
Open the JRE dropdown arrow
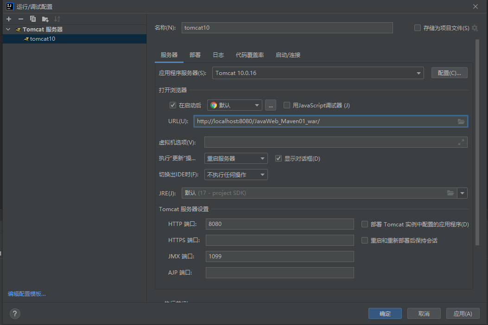[x=462, y=193]
